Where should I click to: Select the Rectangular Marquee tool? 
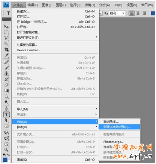6,32
